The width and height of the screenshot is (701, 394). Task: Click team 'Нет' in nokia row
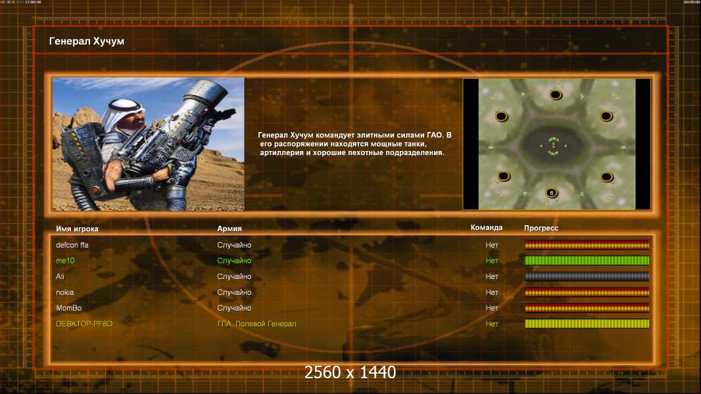[492, 292]
